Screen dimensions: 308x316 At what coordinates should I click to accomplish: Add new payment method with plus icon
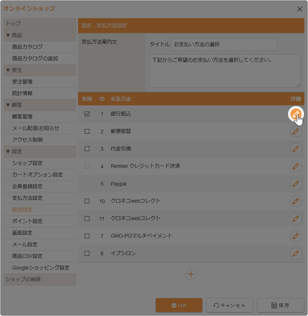click(191, 274)
